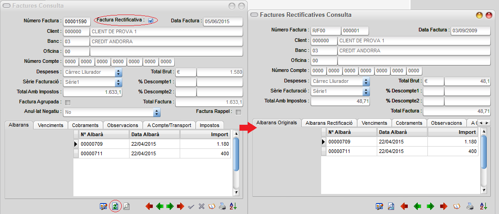The height and width of the screenshot is (214, 499).
Task: Click the open book icon in Factures Rectificatives Consulta
Action: coord(457,206)
